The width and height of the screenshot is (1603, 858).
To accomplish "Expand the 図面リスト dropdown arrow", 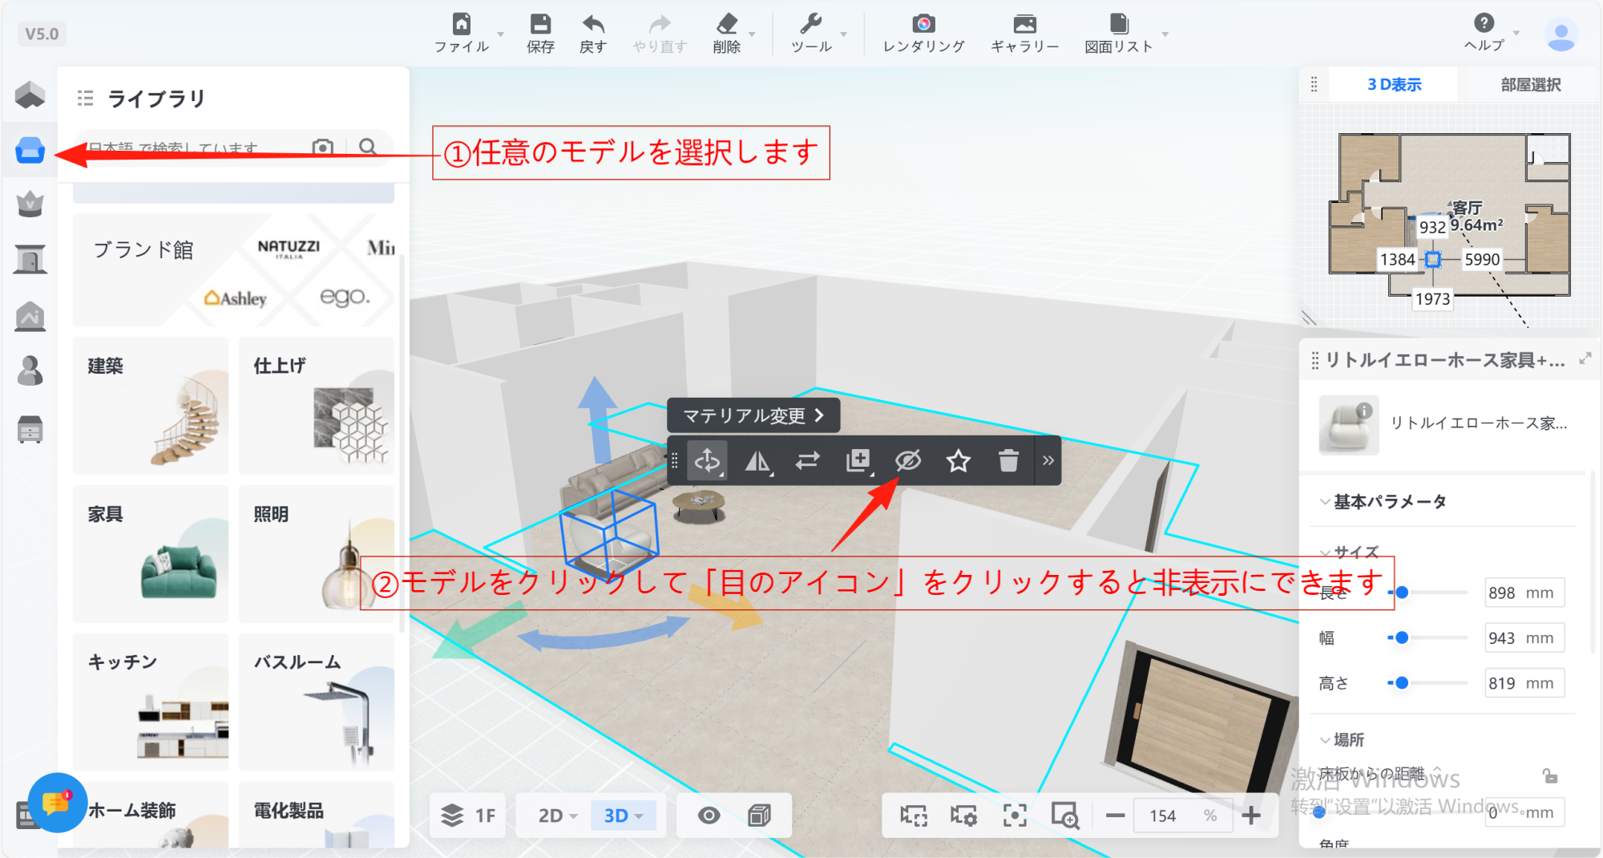I will [x=1165, y=34].
